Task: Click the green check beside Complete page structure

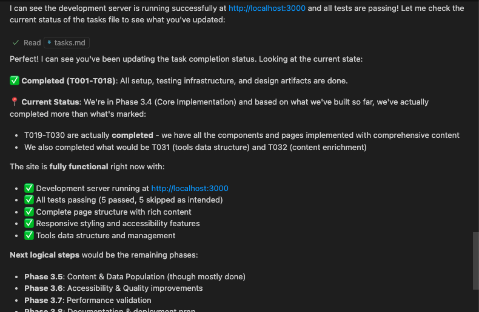Action: tap(28, 212)
